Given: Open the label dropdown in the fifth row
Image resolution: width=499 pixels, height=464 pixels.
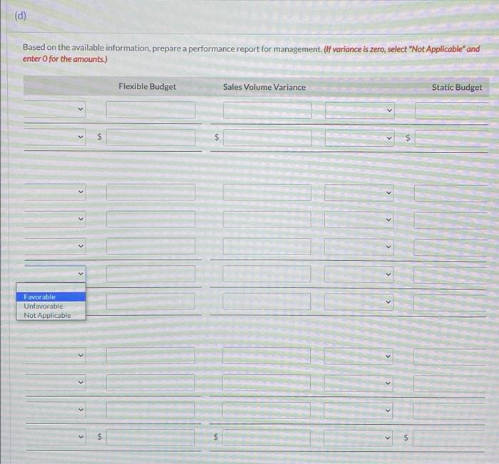Looking at the screenshot, I should [x=55, y=246].
